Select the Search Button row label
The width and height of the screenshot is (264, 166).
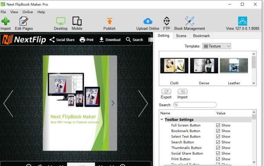182,142
